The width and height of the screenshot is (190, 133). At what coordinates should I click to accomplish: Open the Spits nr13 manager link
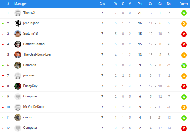(30, 34)
